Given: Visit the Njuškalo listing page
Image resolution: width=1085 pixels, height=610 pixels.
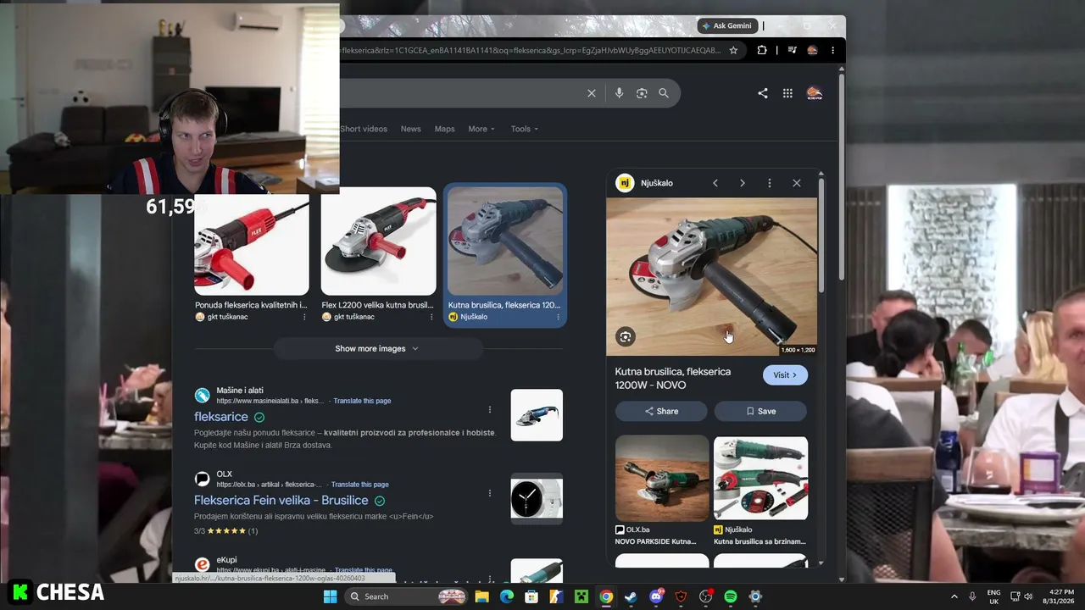Looking at the screenshot, I should point(785,375).
